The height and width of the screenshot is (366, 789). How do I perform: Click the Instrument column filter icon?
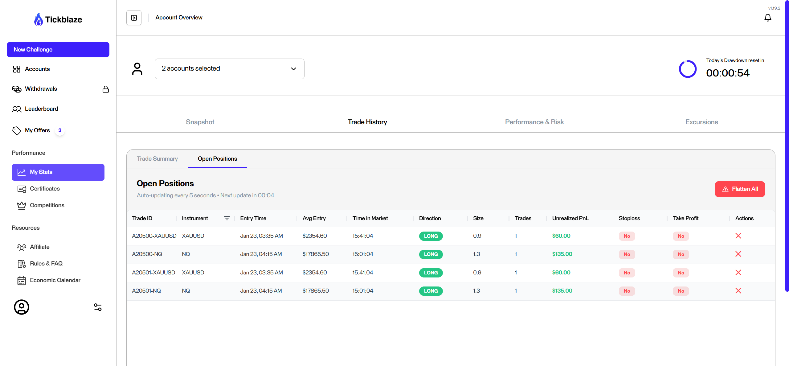227,218
